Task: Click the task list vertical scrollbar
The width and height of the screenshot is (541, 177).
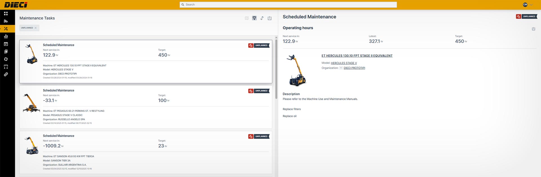Action: tap(276, 69)
